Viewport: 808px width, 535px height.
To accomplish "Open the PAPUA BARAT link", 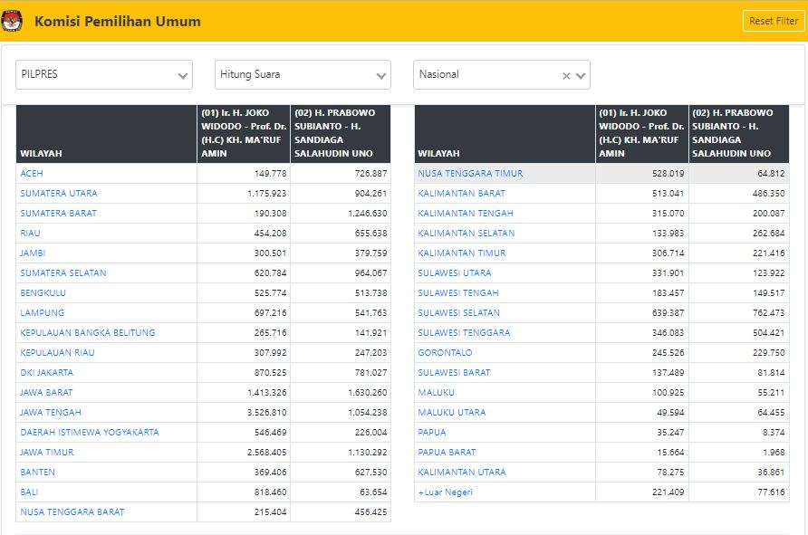I will [447, 452].
